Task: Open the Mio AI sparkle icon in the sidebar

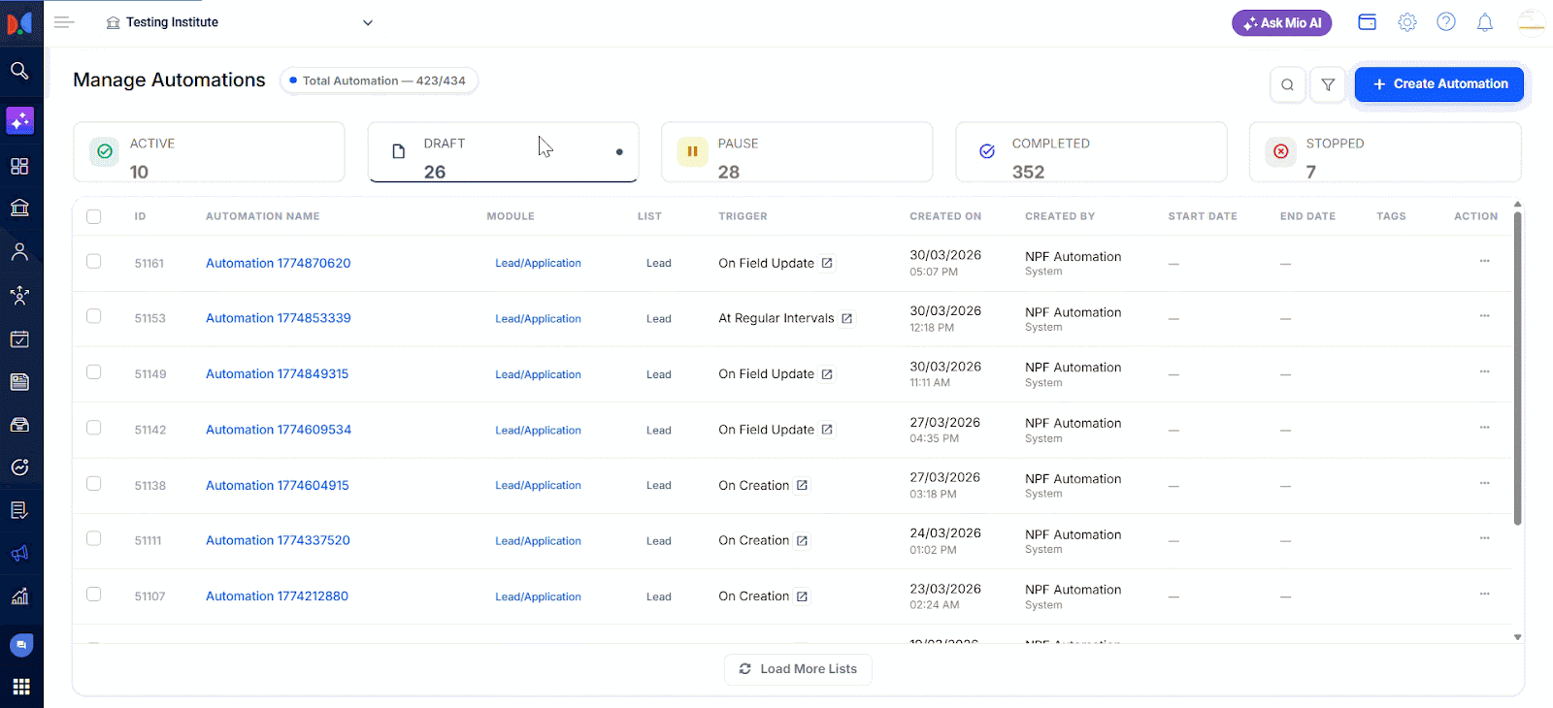Action: point(19,120)
